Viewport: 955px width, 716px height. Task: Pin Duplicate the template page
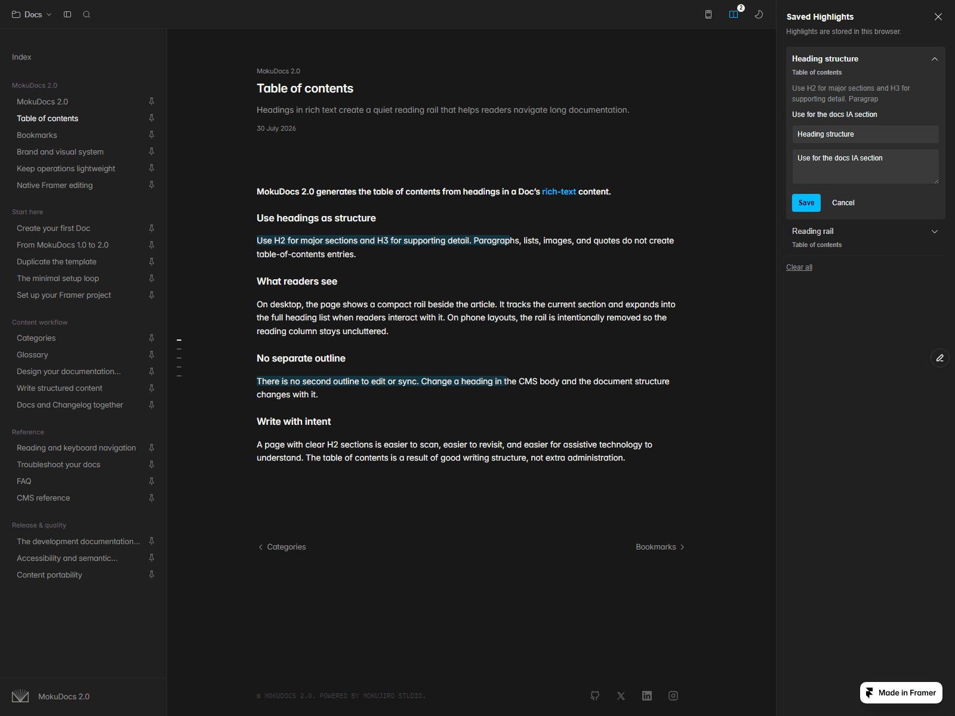tap(152, 261)
